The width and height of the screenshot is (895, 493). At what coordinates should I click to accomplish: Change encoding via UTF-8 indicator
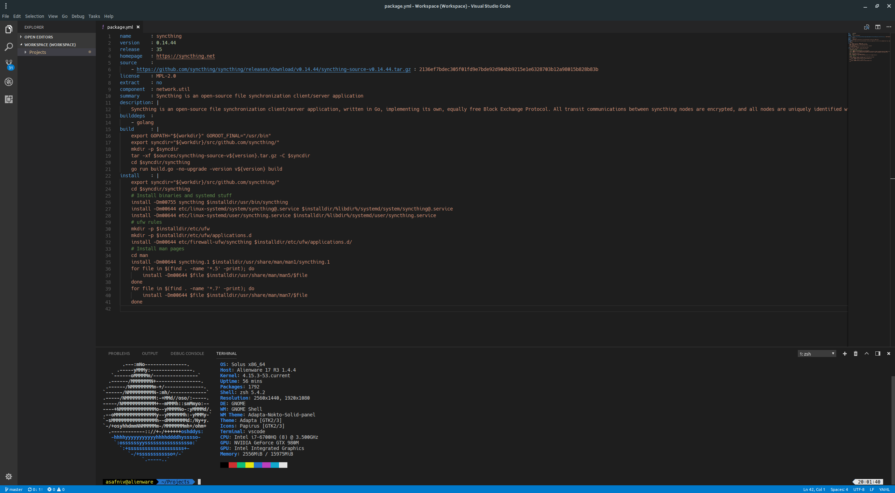tap(859, 490)
